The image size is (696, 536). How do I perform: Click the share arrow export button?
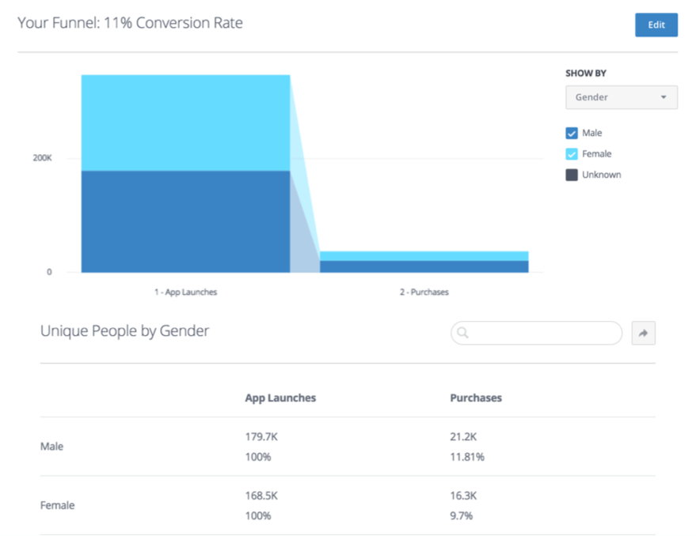click(x=643, y=333)
